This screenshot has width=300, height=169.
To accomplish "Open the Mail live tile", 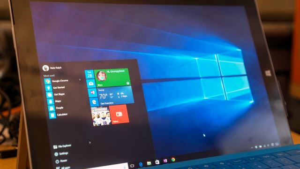I will point(91,84).
